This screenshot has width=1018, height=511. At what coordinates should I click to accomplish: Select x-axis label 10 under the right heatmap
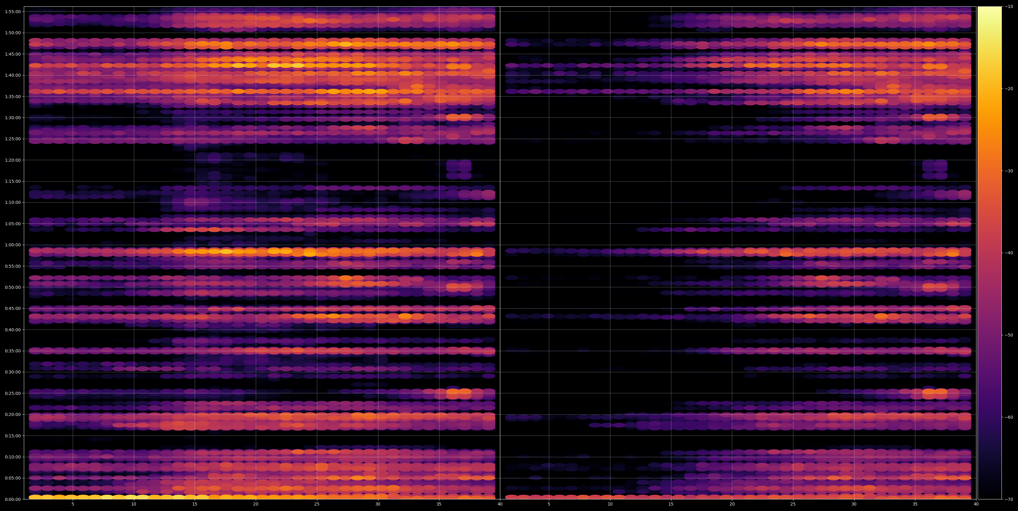point(610,504)
